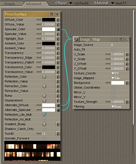The image size is (136, 164).
Task: Click Image_Map output connector icon
Action: click(x=76, y=39)
